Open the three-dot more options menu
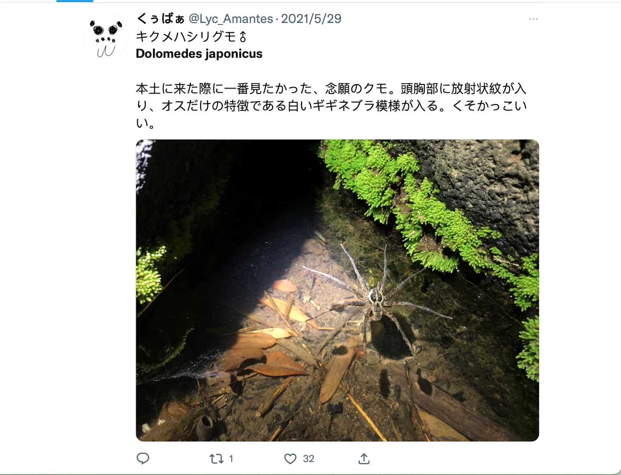The width and height of the screenshot is (621, 475). pos(533,19)
